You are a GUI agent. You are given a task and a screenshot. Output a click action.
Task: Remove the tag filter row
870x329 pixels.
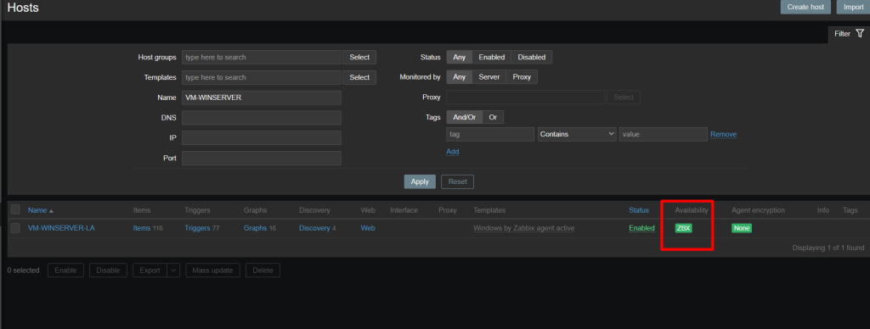pyautogui.click(x=724, y=134)
